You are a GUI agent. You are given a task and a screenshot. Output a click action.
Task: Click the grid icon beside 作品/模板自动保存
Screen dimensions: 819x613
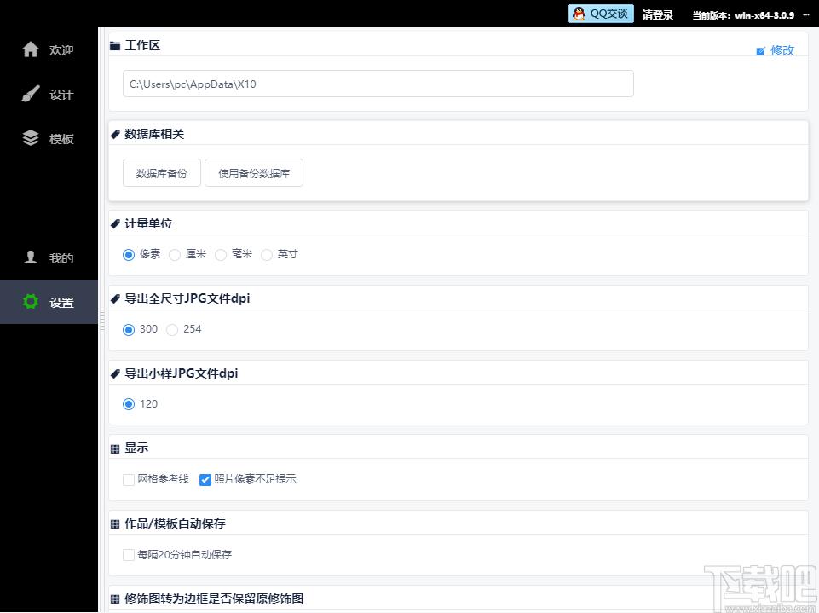tap(115, 524)
